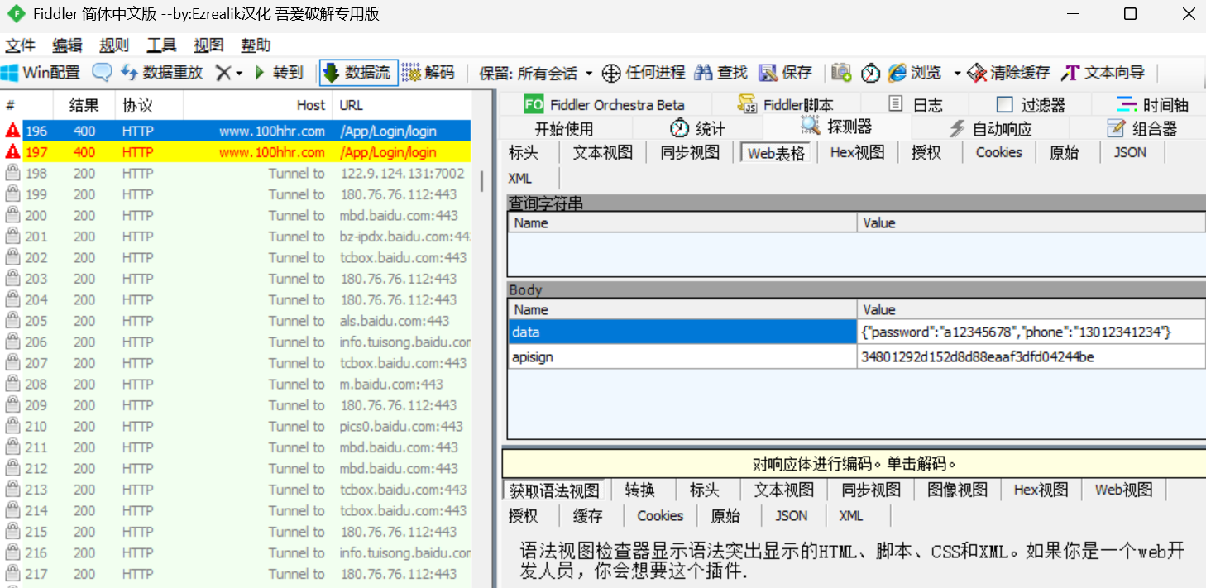Select session 197 highlighted in yellow
The width and height of the screenshot is (1206, 588).
click(237, 152)
